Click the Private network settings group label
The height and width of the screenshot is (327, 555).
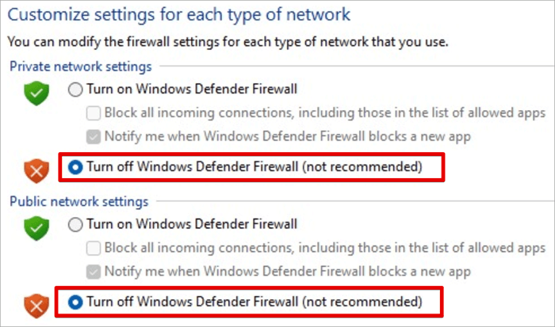(x=80, y=67)
